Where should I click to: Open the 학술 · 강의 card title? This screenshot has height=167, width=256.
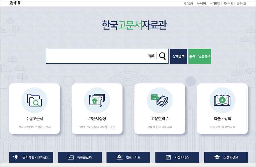pyautogui.click(x=222, y=118)
